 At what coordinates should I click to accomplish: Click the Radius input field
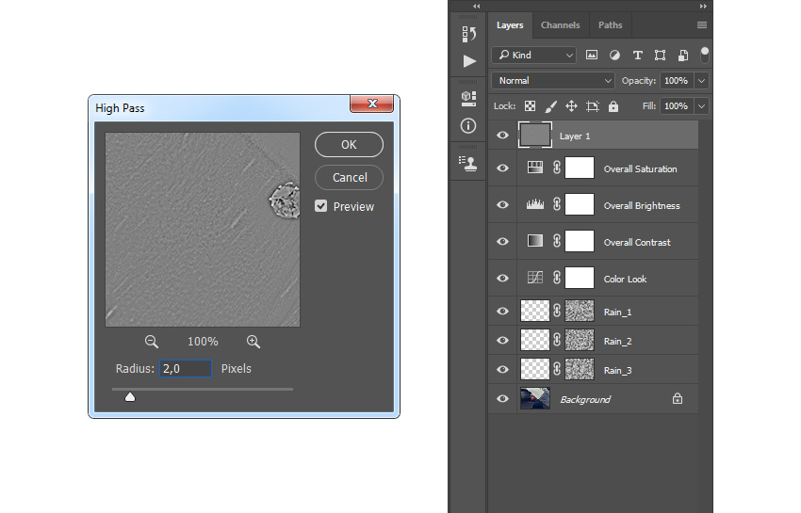click(x=186, y=369)
